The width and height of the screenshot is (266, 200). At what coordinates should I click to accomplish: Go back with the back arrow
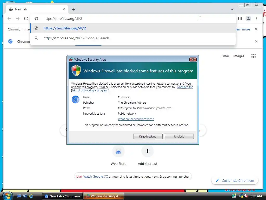point(9,18)
